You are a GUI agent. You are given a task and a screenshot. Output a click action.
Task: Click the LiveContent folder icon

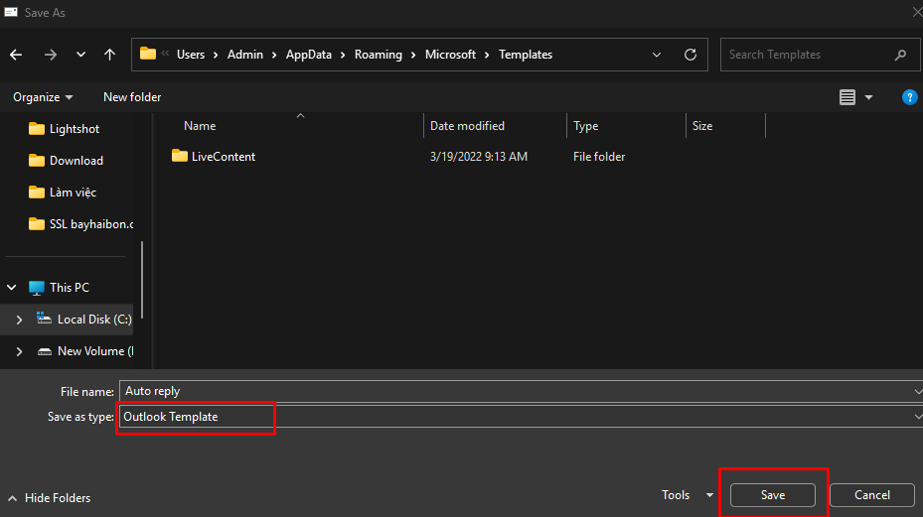pos(180,156)
